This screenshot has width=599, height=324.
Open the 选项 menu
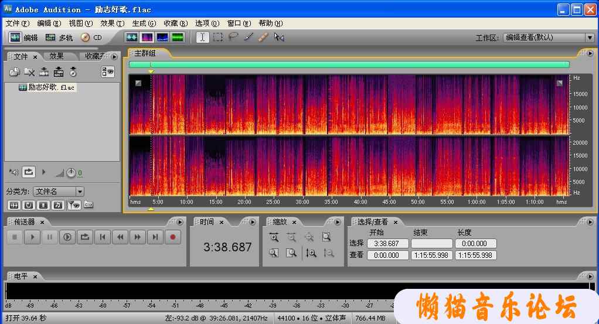[x=207, y=23]
